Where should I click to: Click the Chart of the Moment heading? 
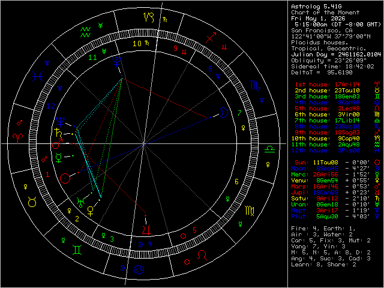point(325,13)
